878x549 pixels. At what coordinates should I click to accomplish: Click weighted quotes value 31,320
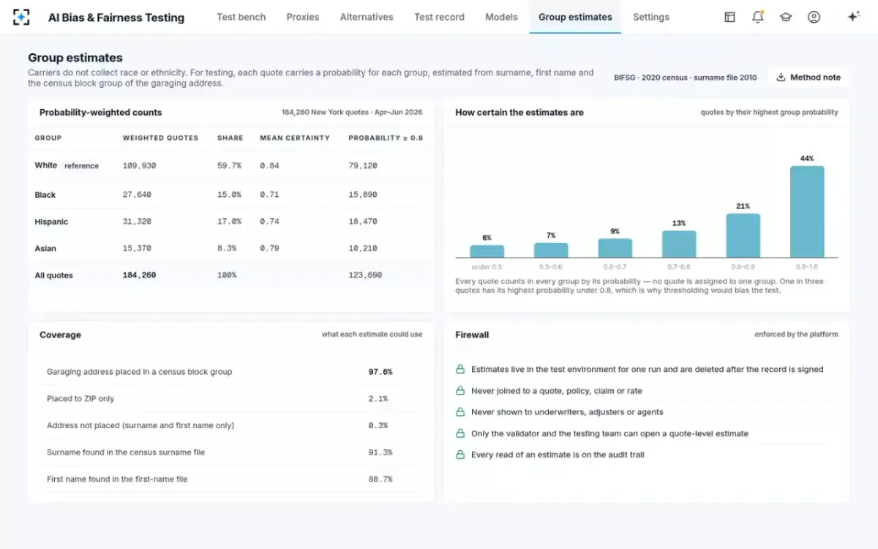click(x=137, y=222)
